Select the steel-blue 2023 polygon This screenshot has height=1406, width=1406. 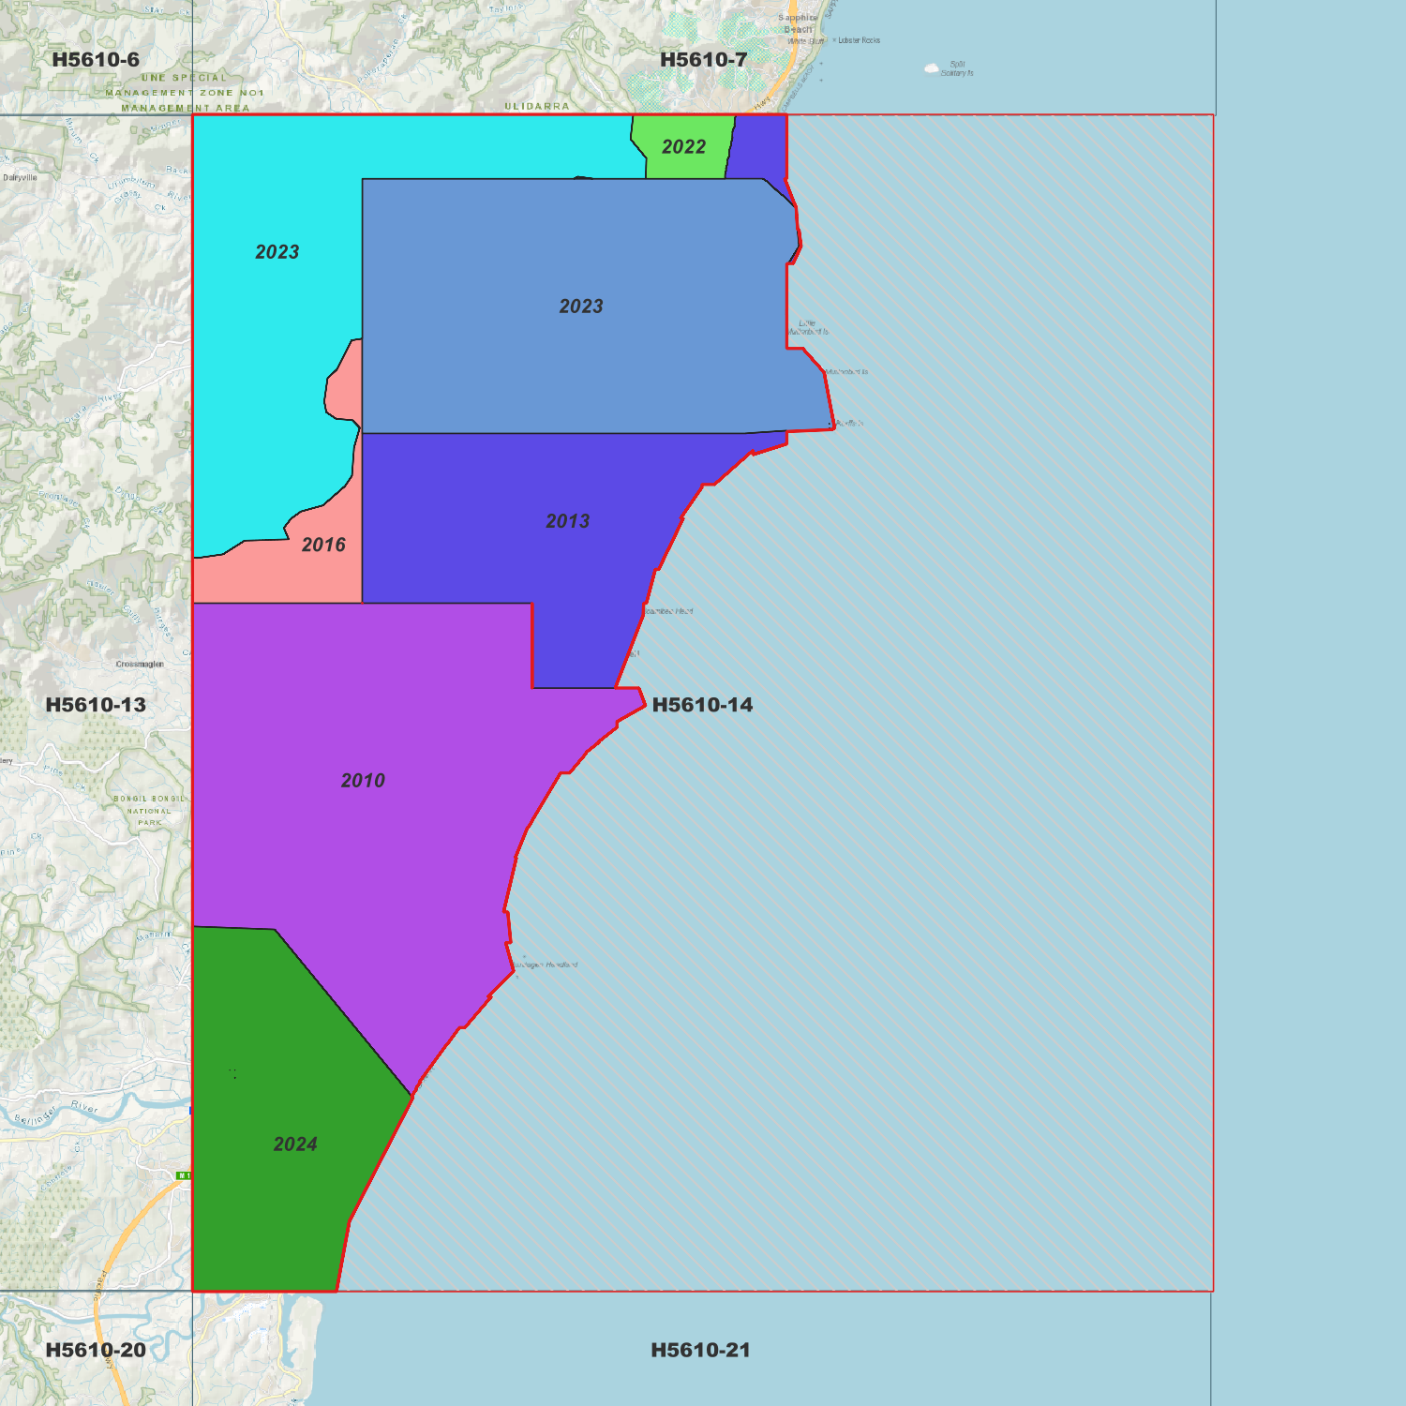[x=581, y=307]
